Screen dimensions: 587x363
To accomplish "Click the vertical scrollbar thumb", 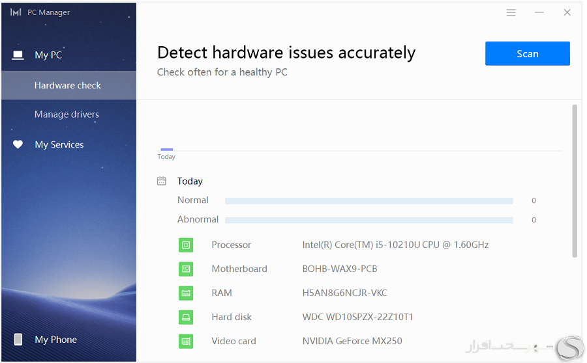I will click(575, 181).
